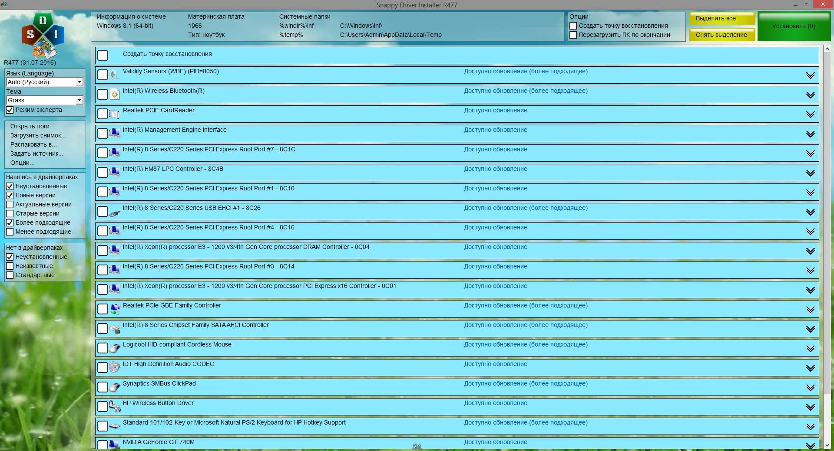Click the fingerprint icon next to Validity Sensors
The image size is (834, 451).
[114, 75]
